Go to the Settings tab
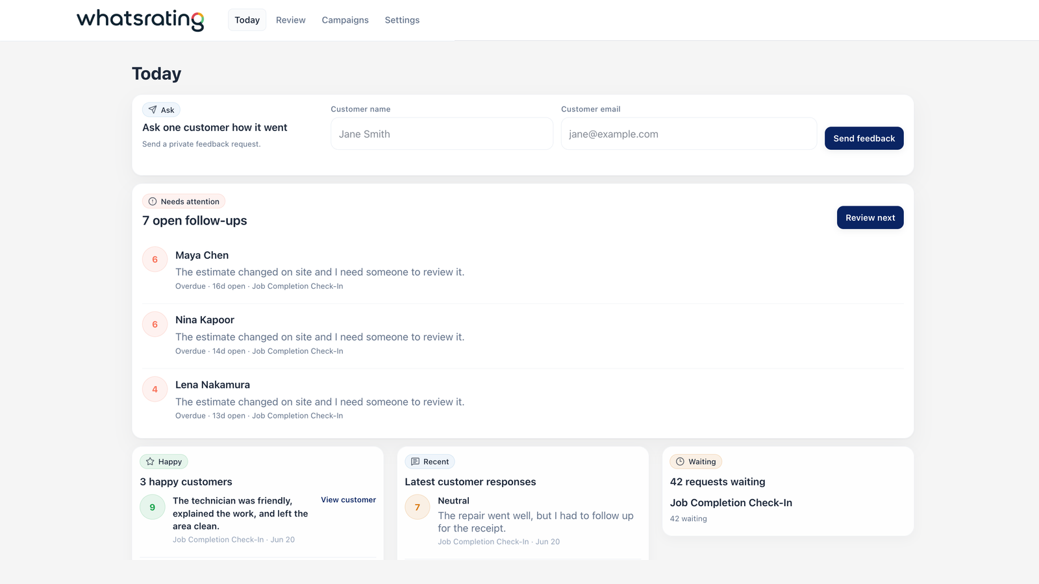Screen dimensions: 1039x584 pyautogui.click(x=402, y=20)
